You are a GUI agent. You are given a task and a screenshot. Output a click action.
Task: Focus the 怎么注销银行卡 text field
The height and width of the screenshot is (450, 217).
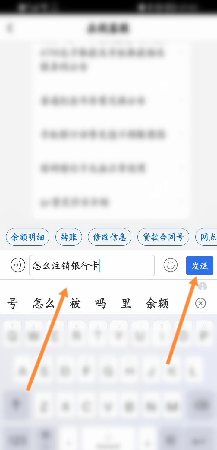point(92,266)
